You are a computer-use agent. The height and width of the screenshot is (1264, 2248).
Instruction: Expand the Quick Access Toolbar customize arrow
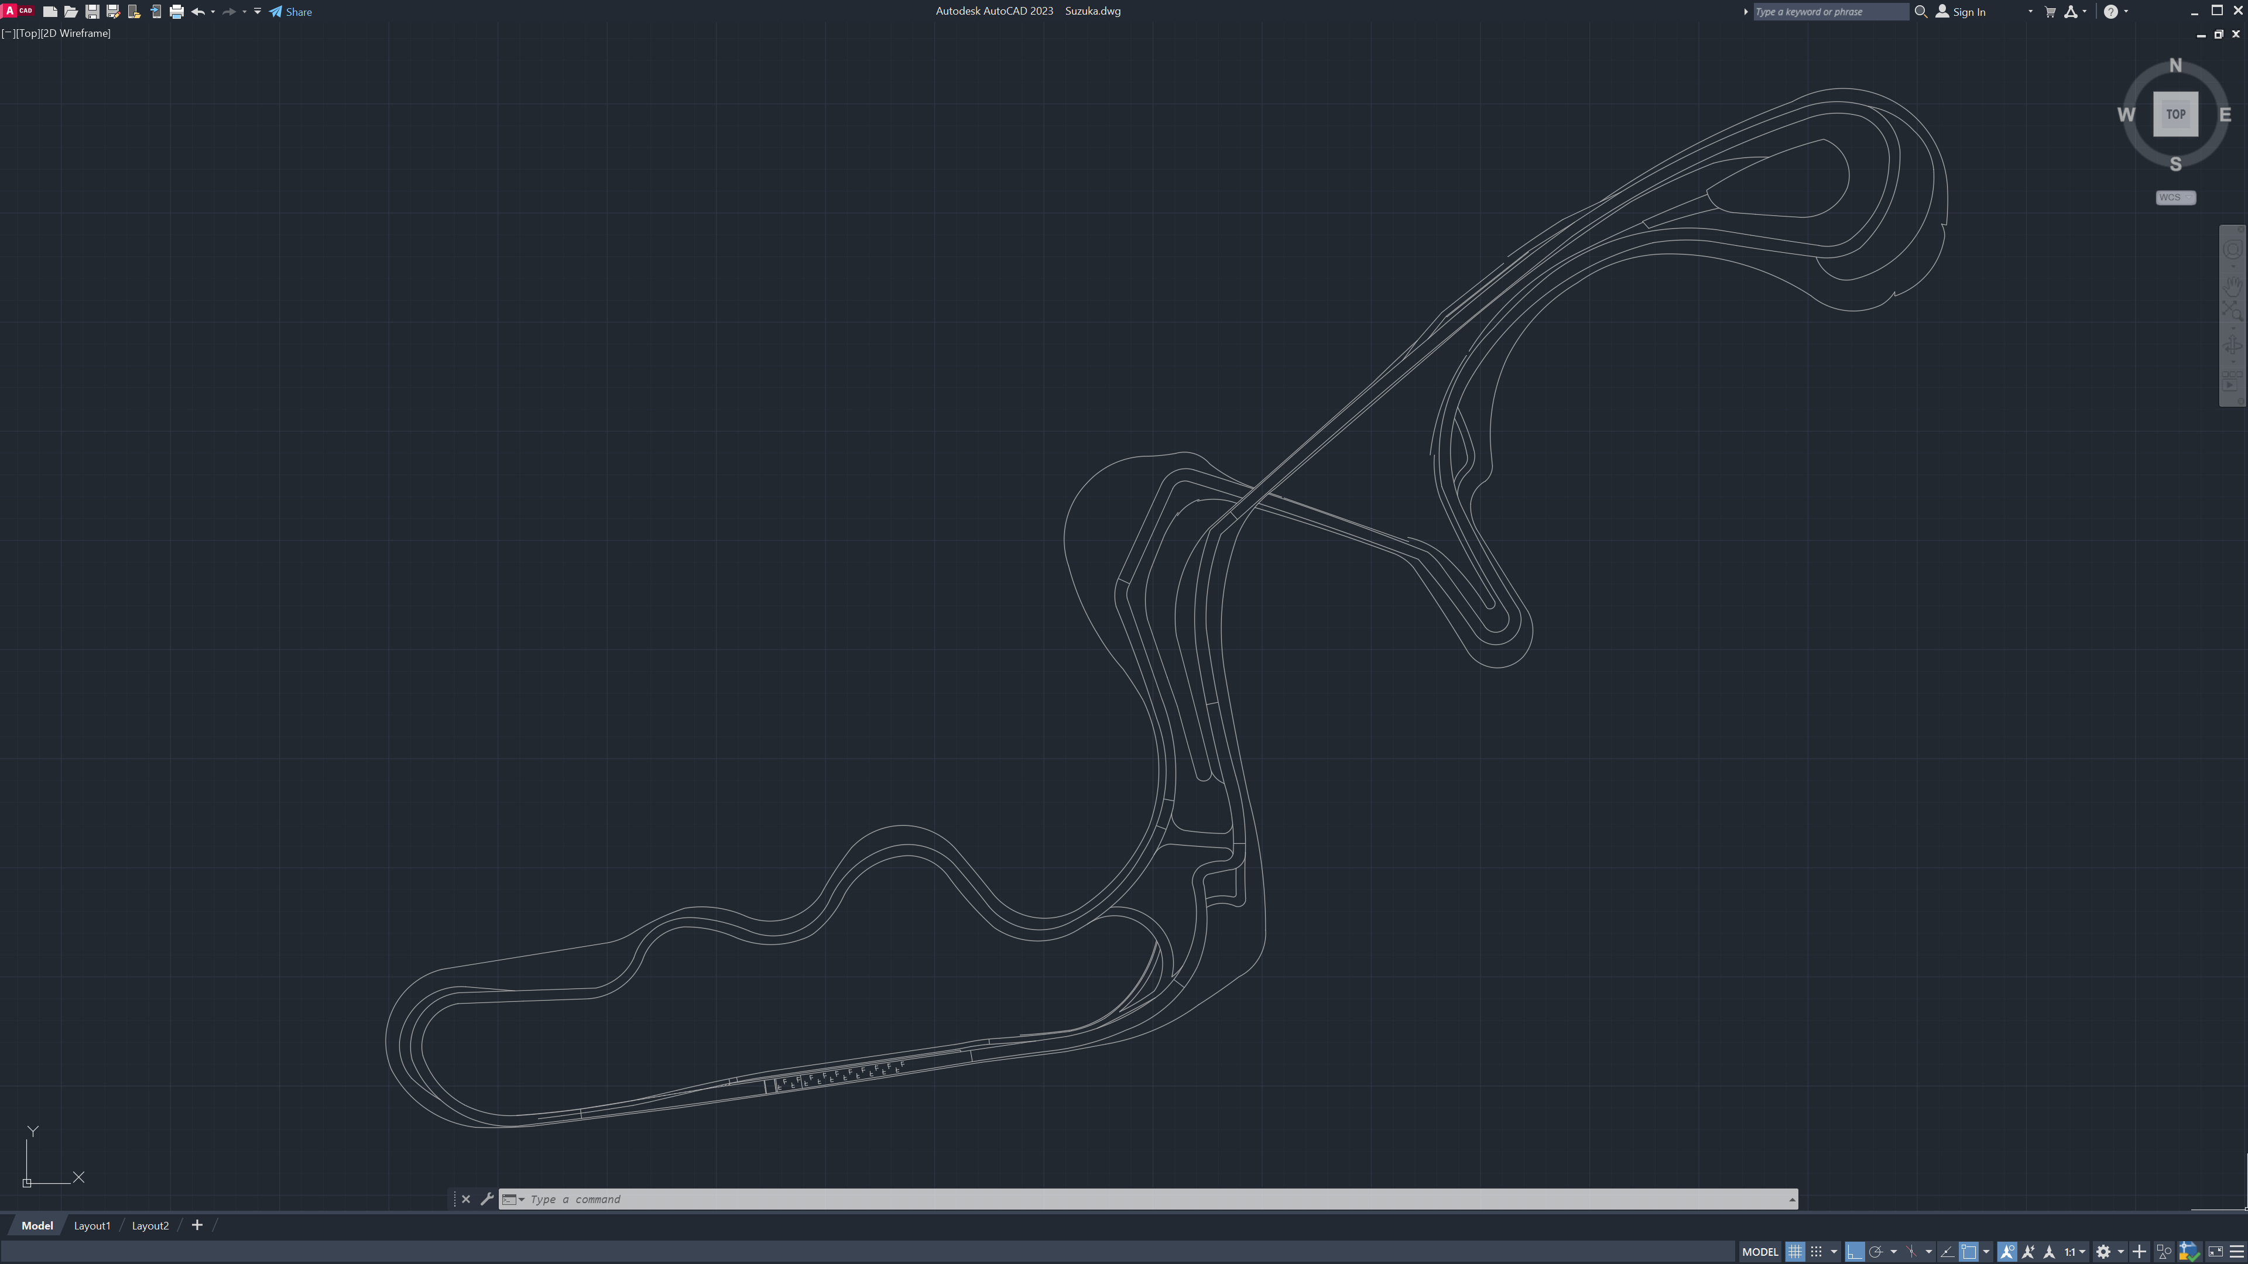click(258, 12)
